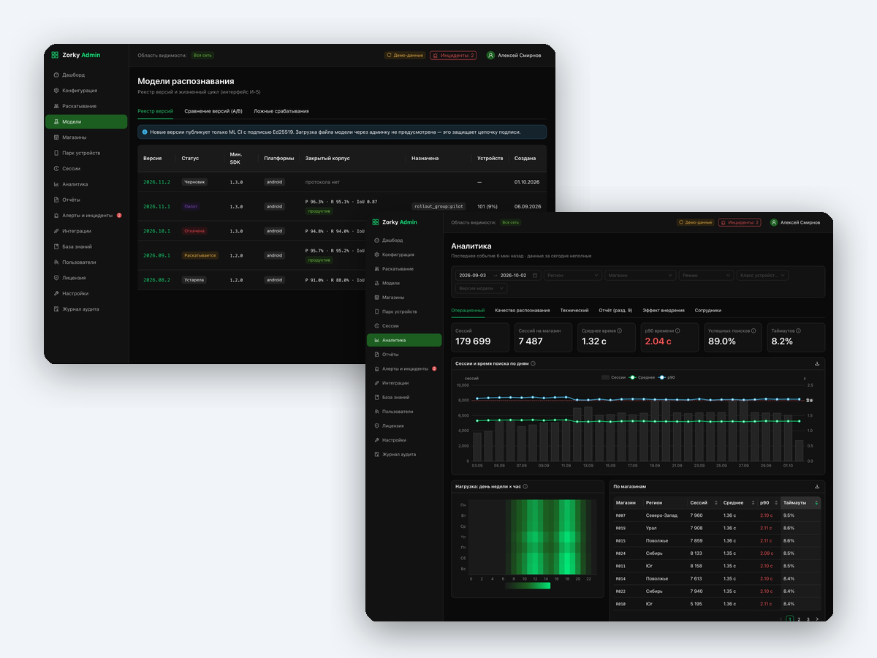Click Дашборд icon in Модели window sidebar
The width and height of the screenshot is (877, 658).
(56, 75)
